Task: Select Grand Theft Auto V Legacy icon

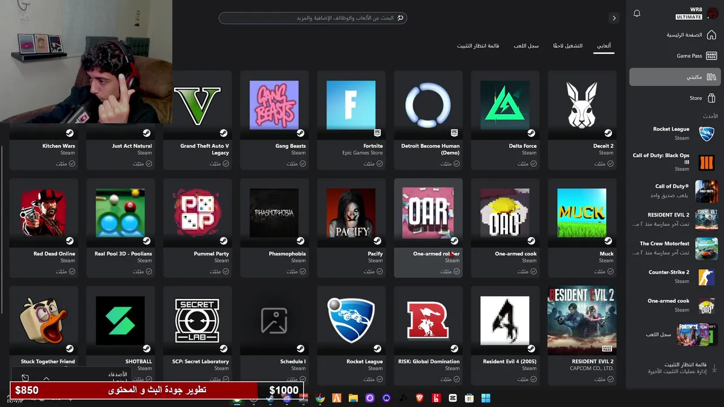Action: pyautogui.click(x=197, y=105)
